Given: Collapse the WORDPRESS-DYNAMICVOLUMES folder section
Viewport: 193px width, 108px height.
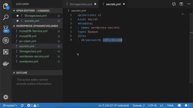Looking at the screenshot, I should [14, 26].
